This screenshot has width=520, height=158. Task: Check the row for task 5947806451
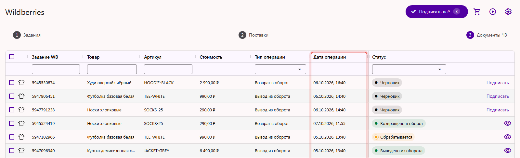click(12, 96)
